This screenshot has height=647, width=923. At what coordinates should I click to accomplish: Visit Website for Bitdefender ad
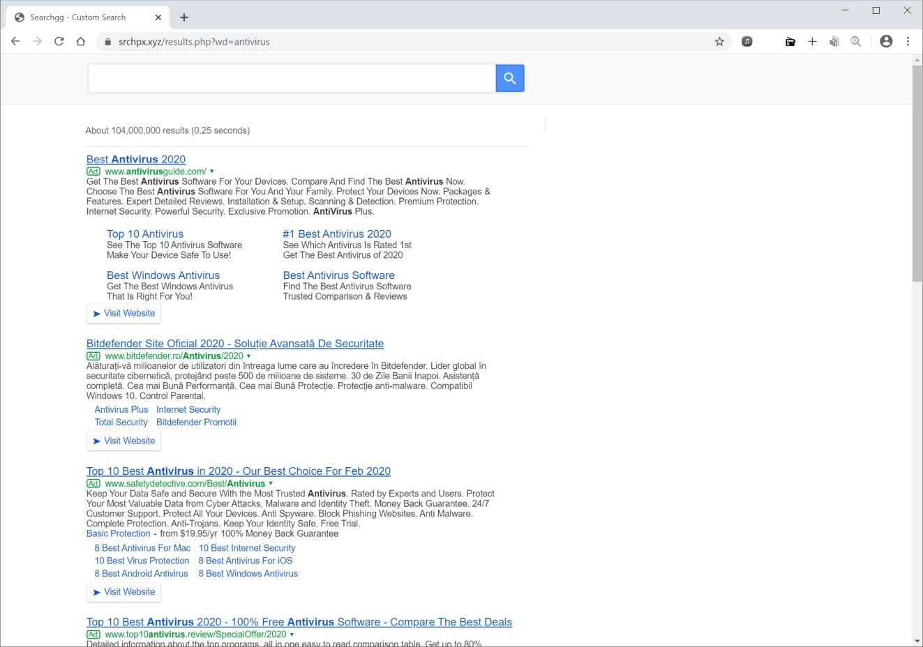[124, 441]
